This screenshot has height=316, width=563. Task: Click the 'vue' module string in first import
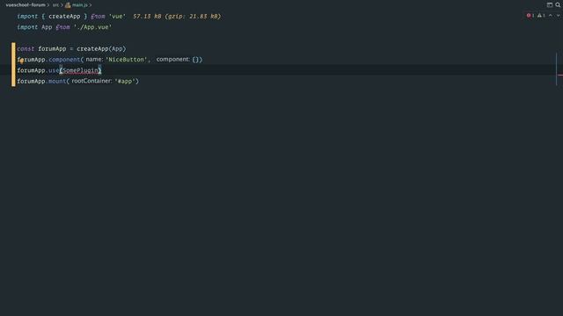(x=117, y=16)
